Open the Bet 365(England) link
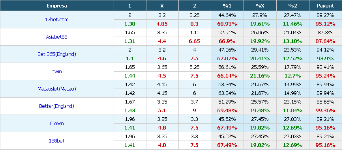Viewport: 343px width, 150px height. coord(57,54)
